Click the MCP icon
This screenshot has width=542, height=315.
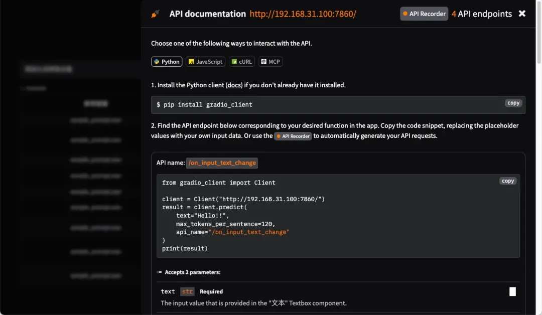click(x=264, y=62)
